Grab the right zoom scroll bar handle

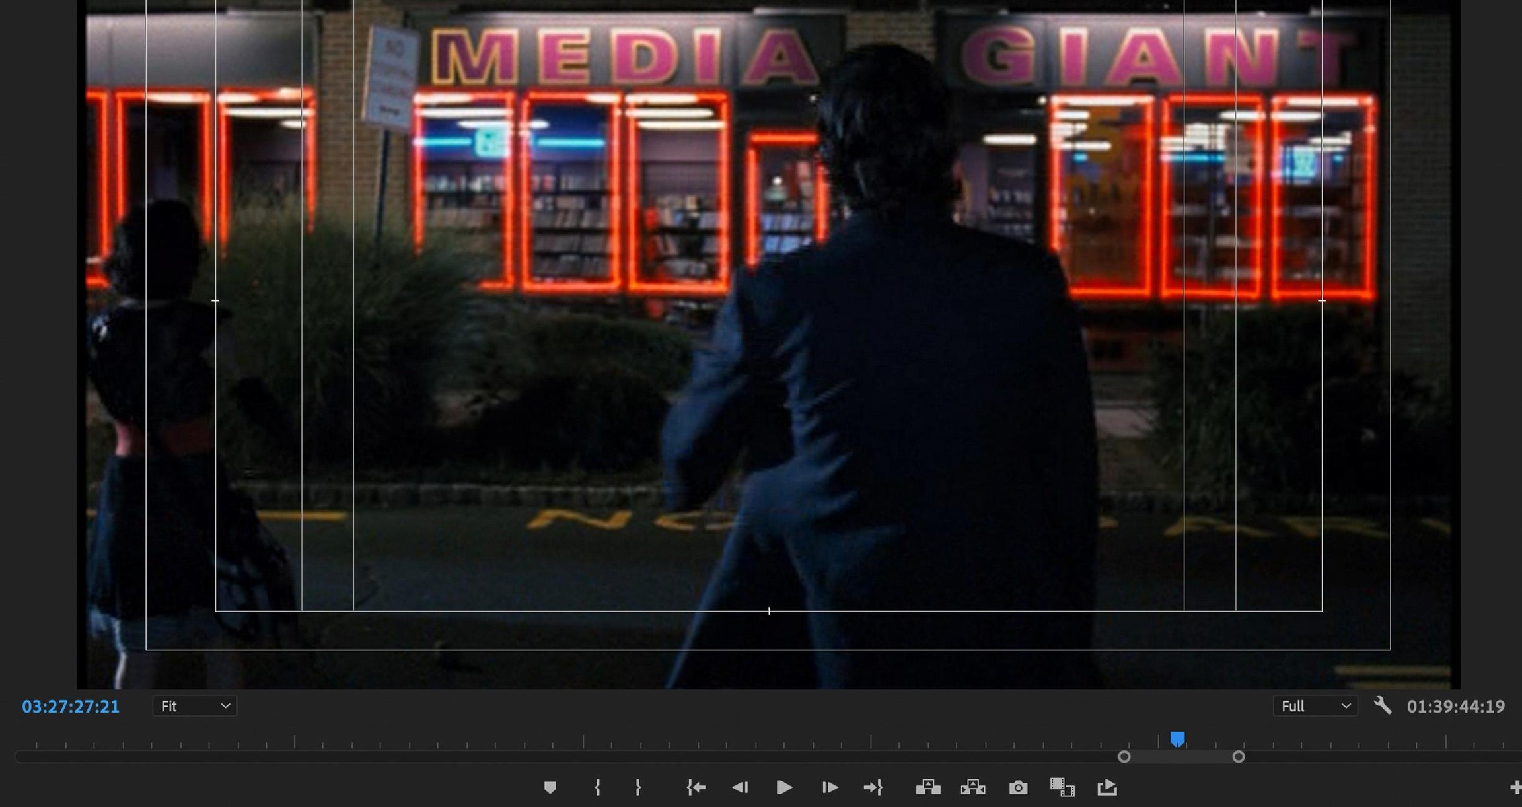point(1239,757)
